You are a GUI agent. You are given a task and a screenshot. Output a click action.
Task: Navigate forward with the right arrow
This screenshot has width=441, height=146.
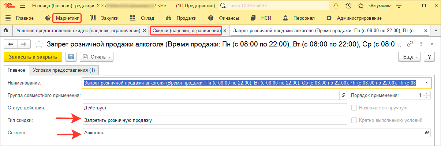pyautogui.click(x=23, y=44)
